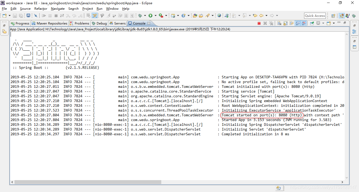The height and width of the screenshot is (192, 359).
Task: Toggle the Java EE perspective button
Action: [342, 16]
